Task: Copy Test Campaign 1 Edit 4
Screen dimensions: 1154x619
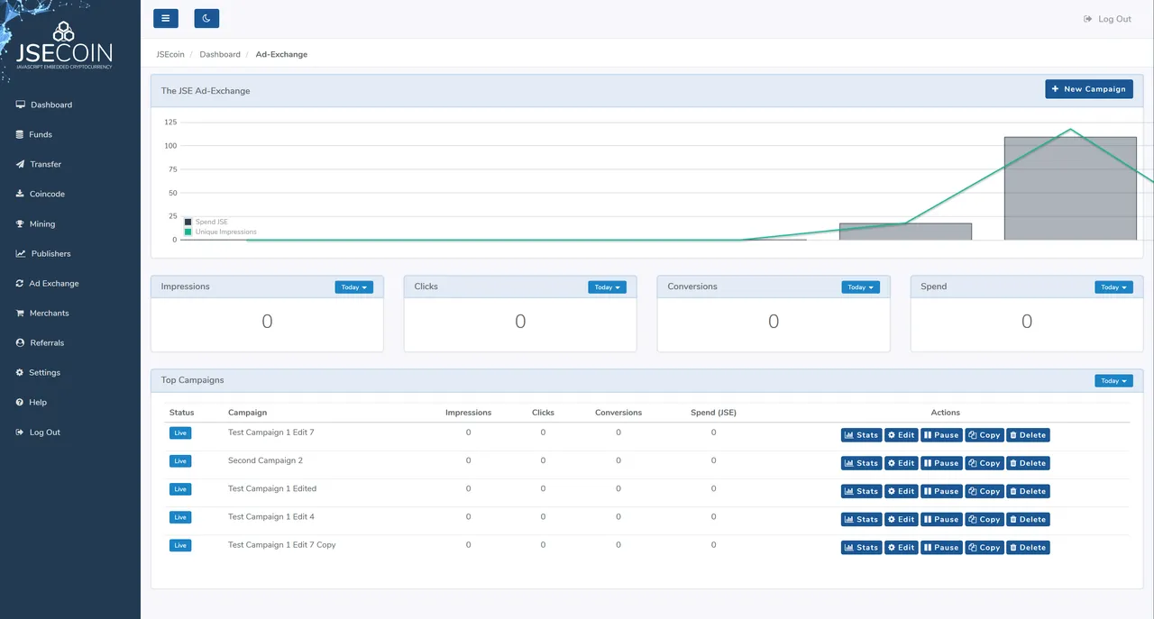Action: point(985,519)
